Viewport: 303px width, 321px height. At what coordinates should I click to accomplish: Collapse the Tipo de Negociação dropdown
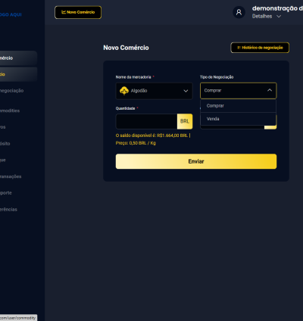click(238, 90)
